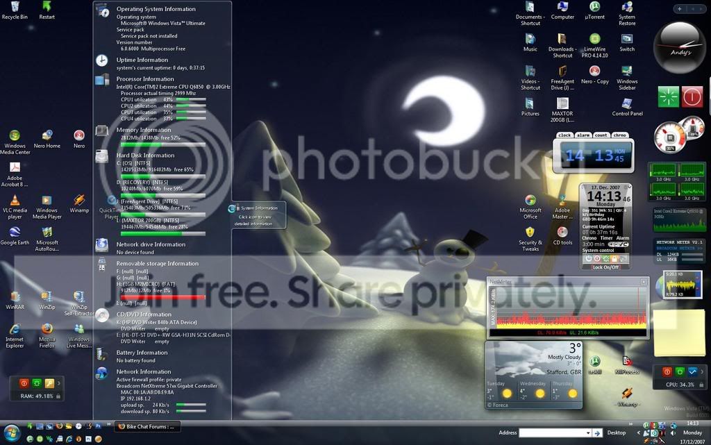Open Microsoft AutoRoute desktop icon
Viewport: 711px width, 445px height.
[47, 239]
